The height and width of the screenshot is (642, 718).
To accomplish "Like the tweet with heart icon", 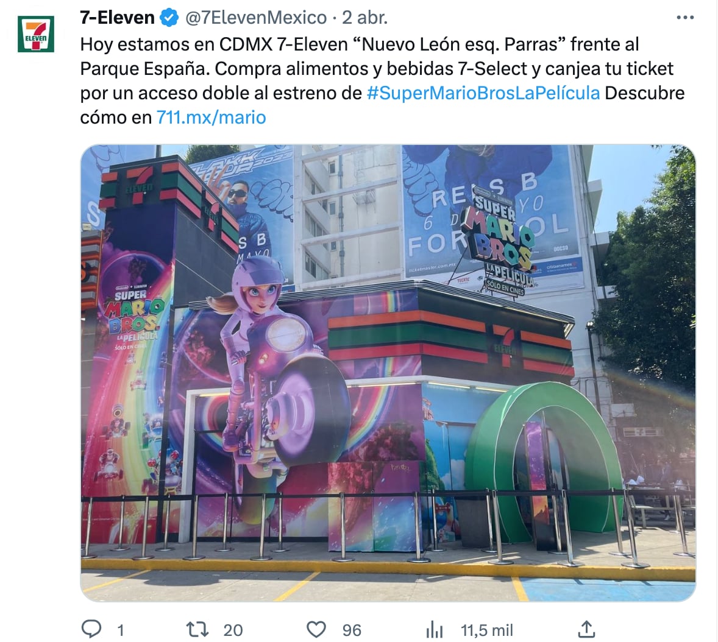I will tap(316, 630).
